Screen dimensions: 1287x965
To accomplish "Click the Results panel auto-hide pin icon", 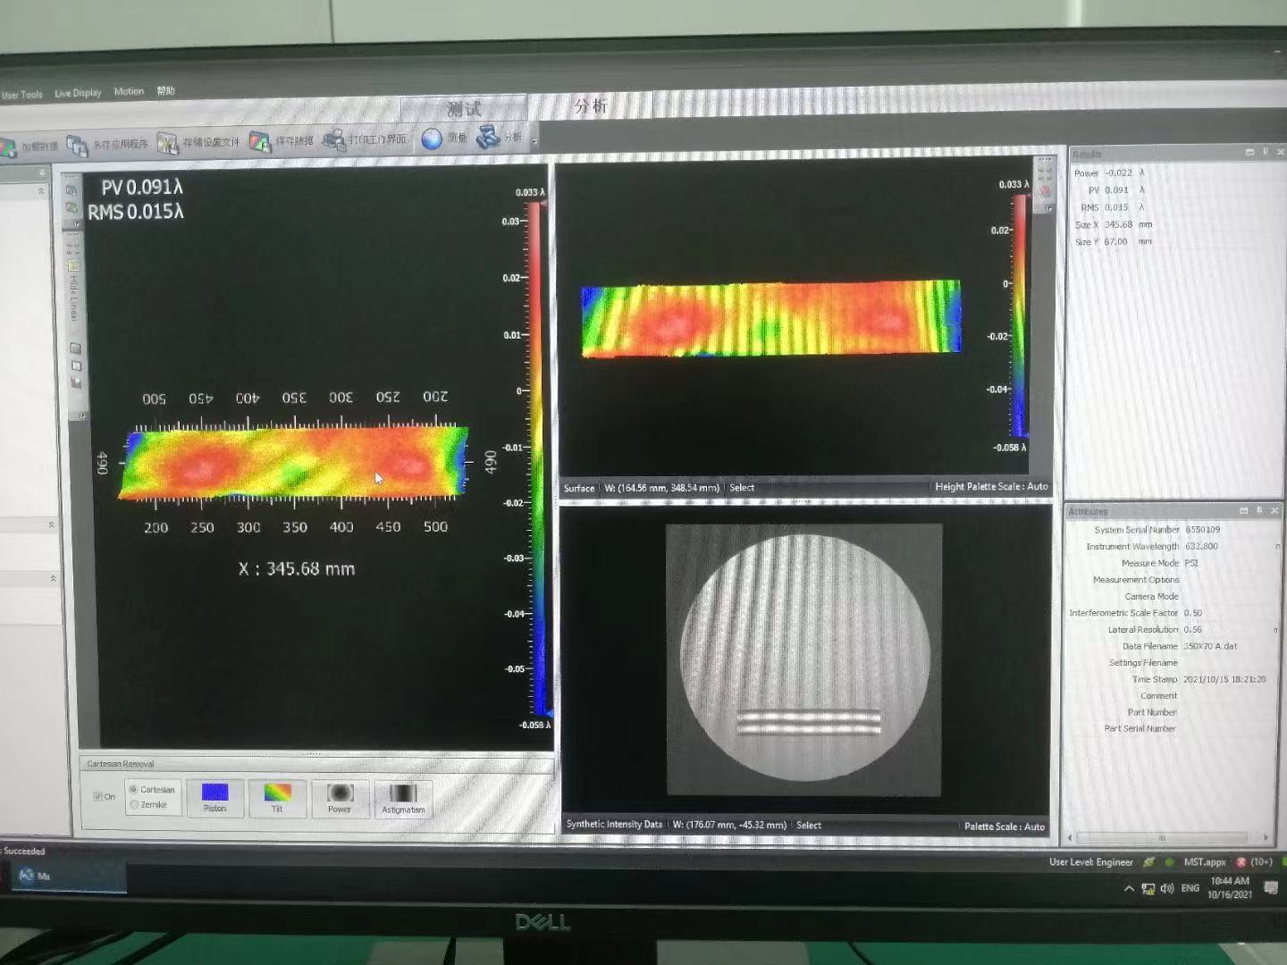I will point(1265,152).
